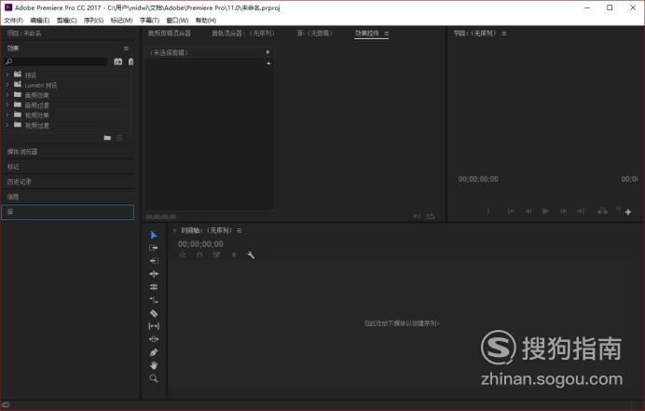Click the Effects panel search field
The height and width of the screenshot is (411, 645).
click(56, 62)
